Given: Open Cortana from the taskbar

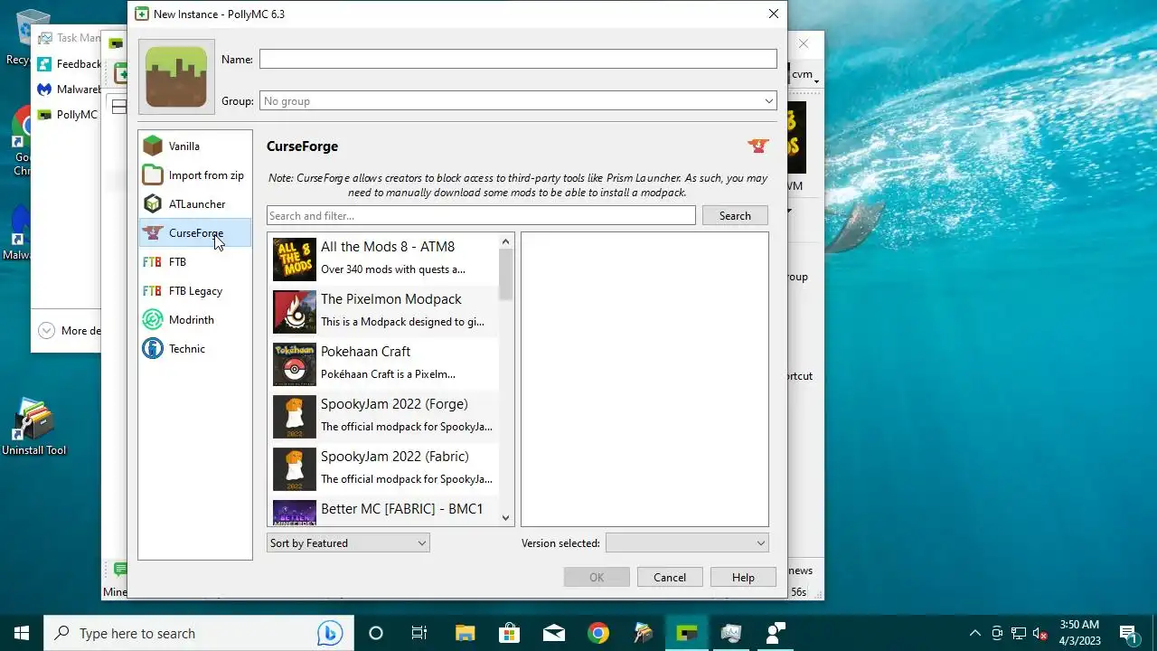Looking at the screenshot, I should coord(376,633).
